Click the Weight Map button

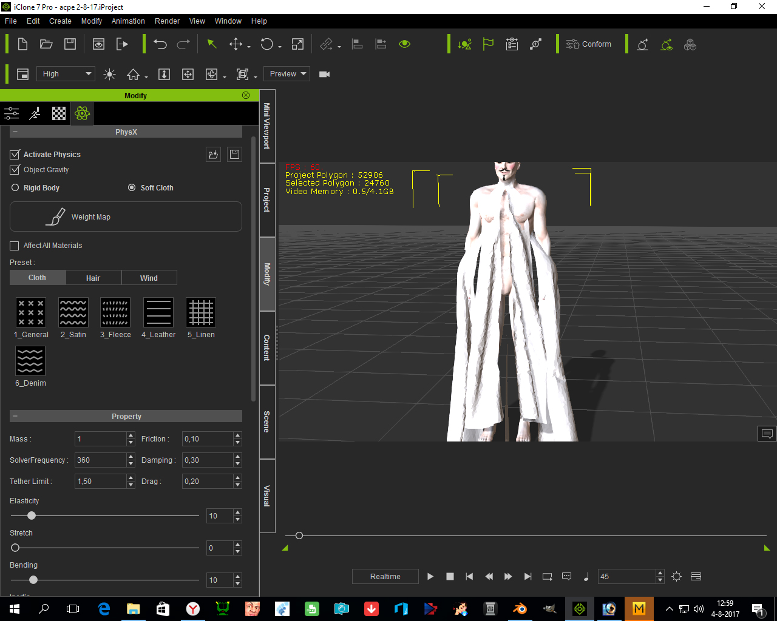tap(126, 217)
